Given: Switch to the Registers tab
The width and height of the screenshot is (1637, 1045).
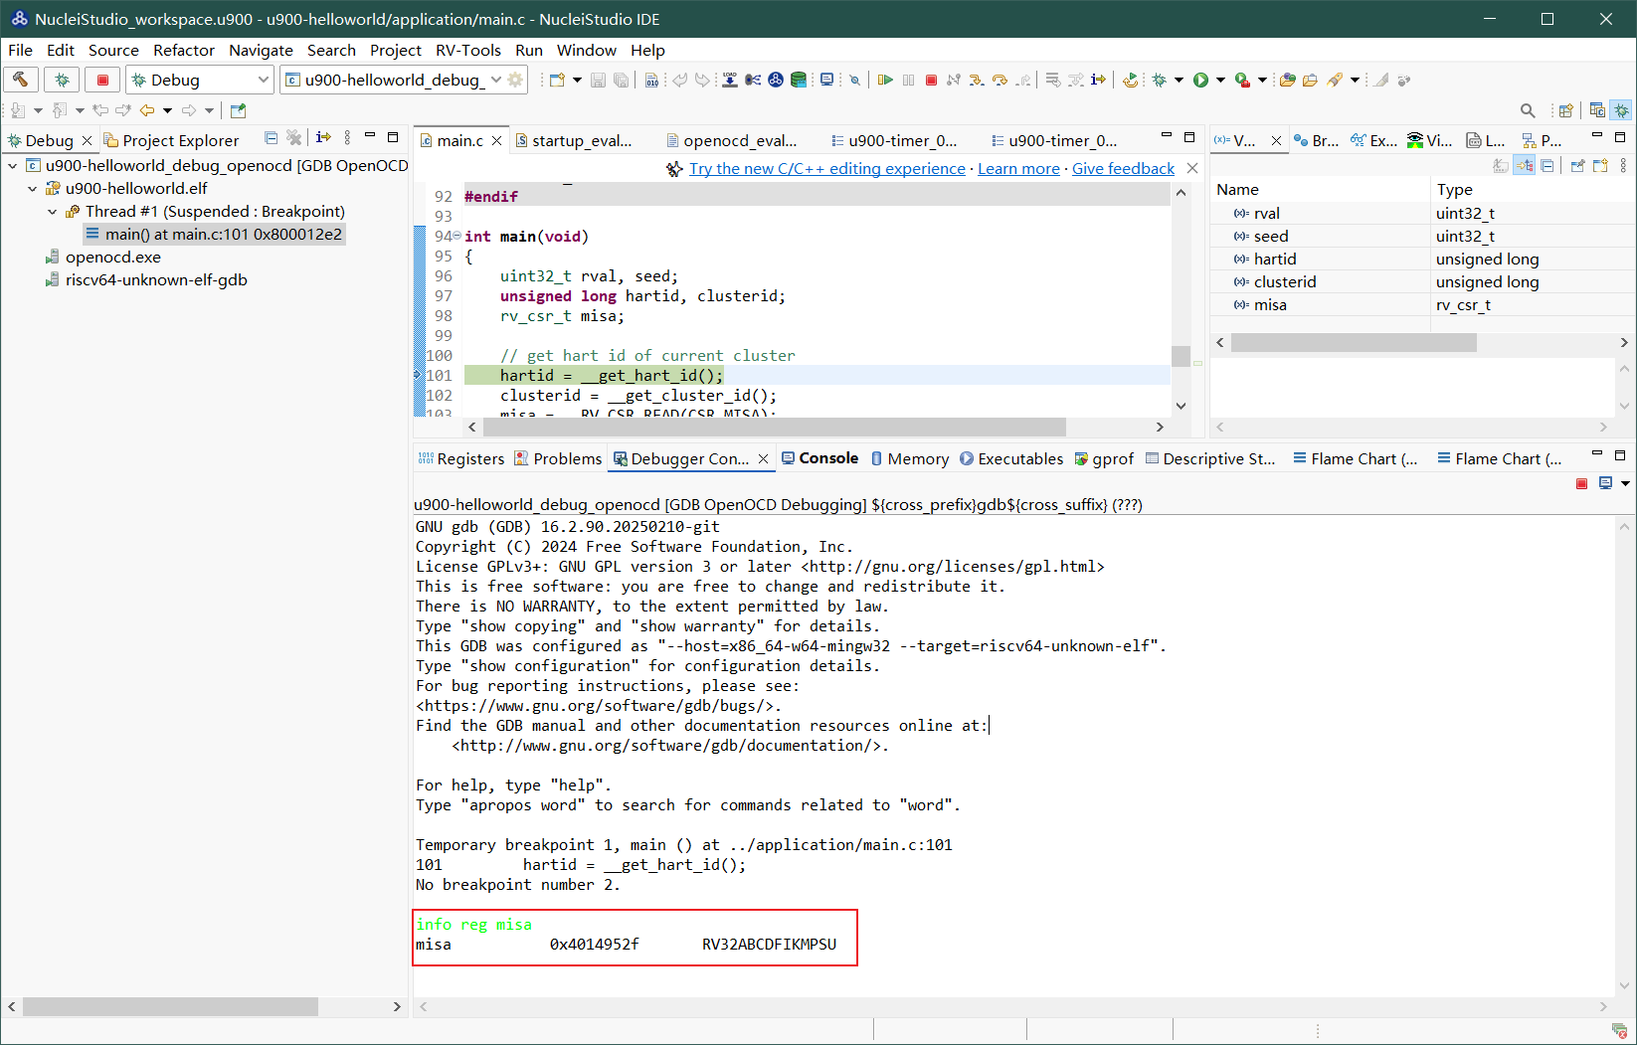Looking at the screenshot, I should click(x=461, y=458).
